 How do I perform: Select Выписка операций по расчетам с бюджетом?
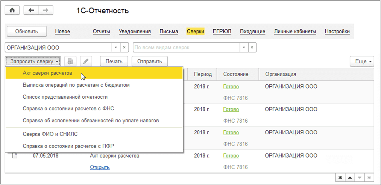(x=94, y=85)
